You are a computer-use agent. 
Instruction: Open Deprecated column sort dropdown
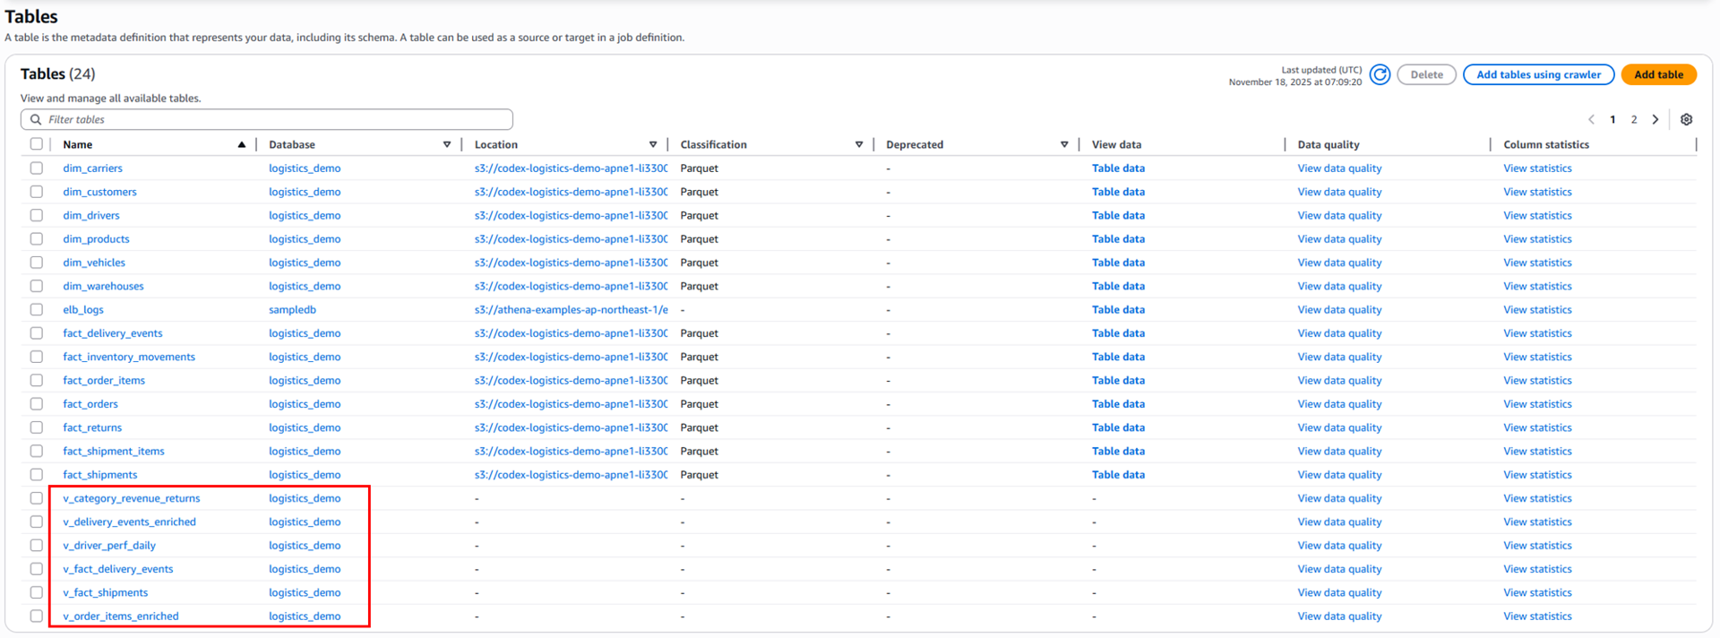(1064, 144)
